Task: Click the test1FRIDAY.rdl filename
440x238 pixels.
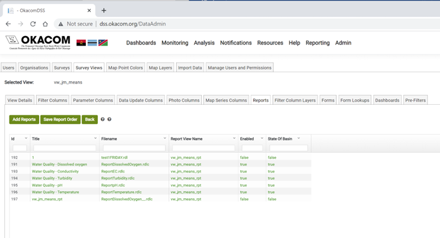Action: (x=114, y=157)
